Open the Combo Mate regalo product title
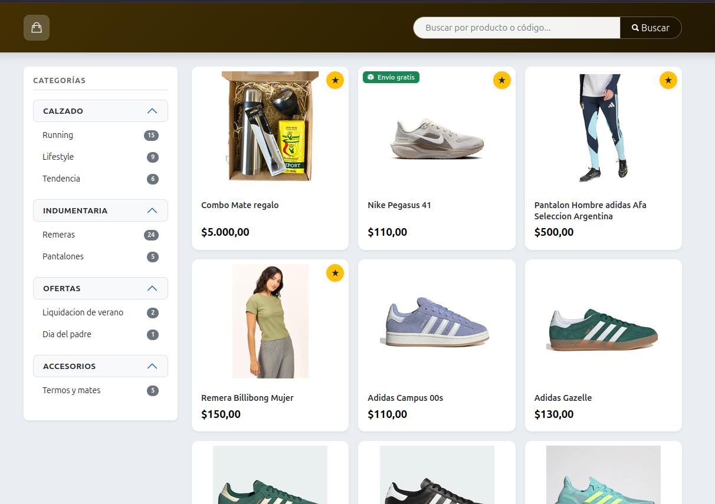 click(240, 205)
